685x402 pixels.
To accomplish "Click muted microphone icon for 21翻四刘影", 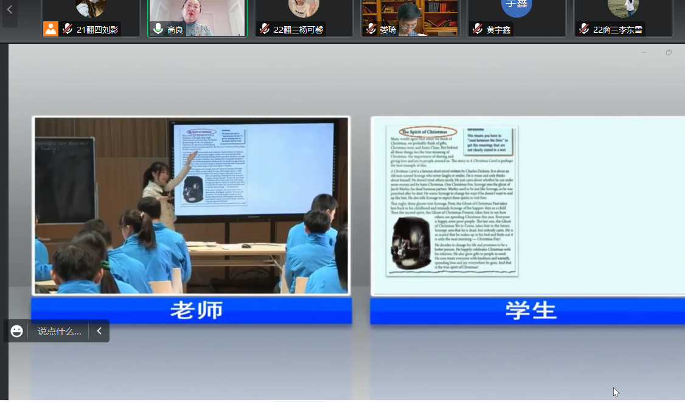I will pos(68,29).
